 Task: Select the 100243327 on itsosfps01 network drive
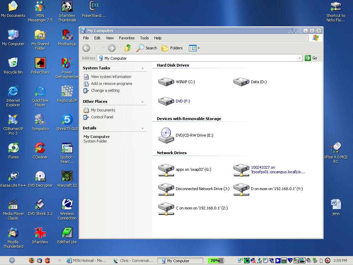[269, 170]
